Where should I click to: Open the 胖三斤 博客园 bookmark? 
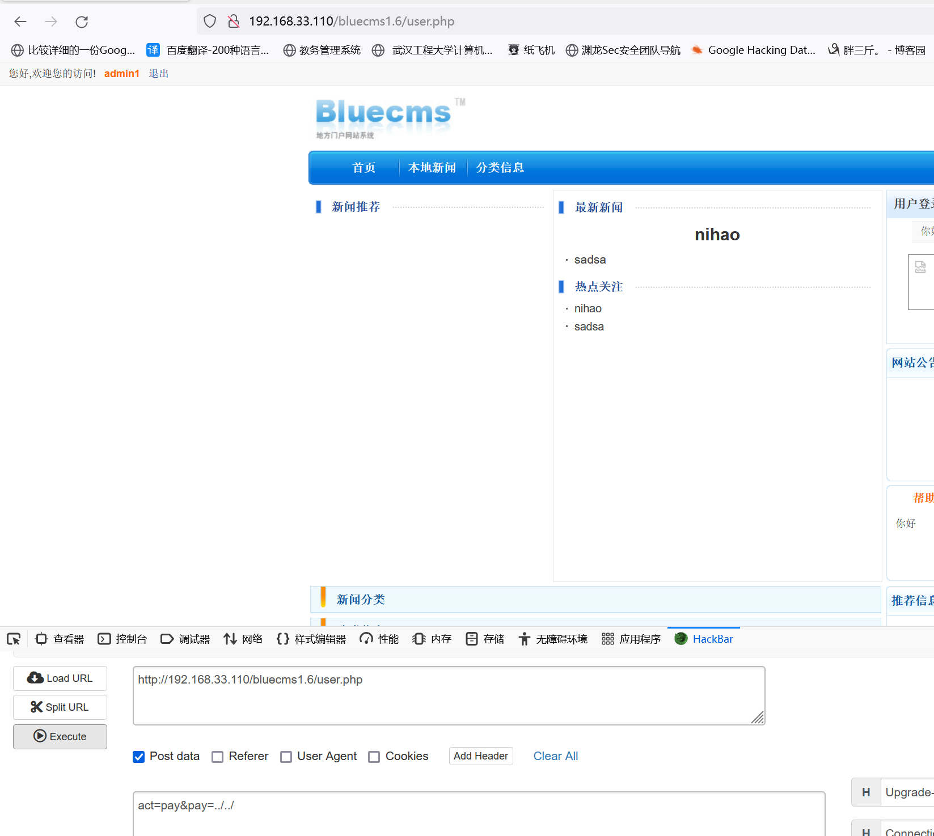877,50
